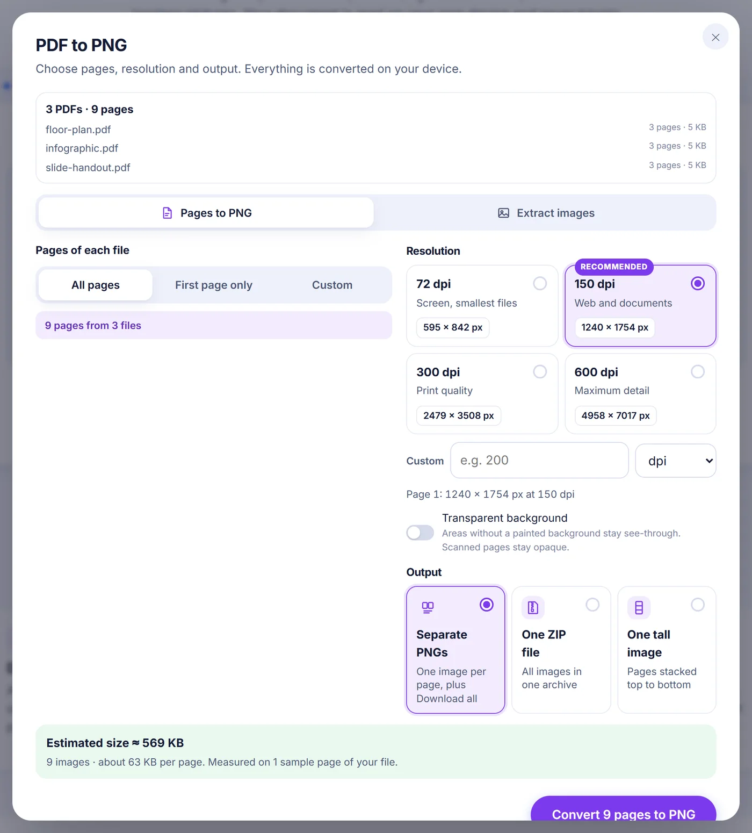Select the 72 dpi radio button

[x=540, y=283]
